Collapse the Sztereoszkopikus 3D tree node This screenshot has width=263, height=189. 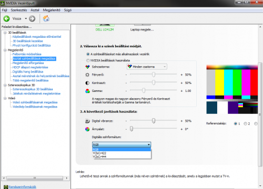[x=5, y=85]
